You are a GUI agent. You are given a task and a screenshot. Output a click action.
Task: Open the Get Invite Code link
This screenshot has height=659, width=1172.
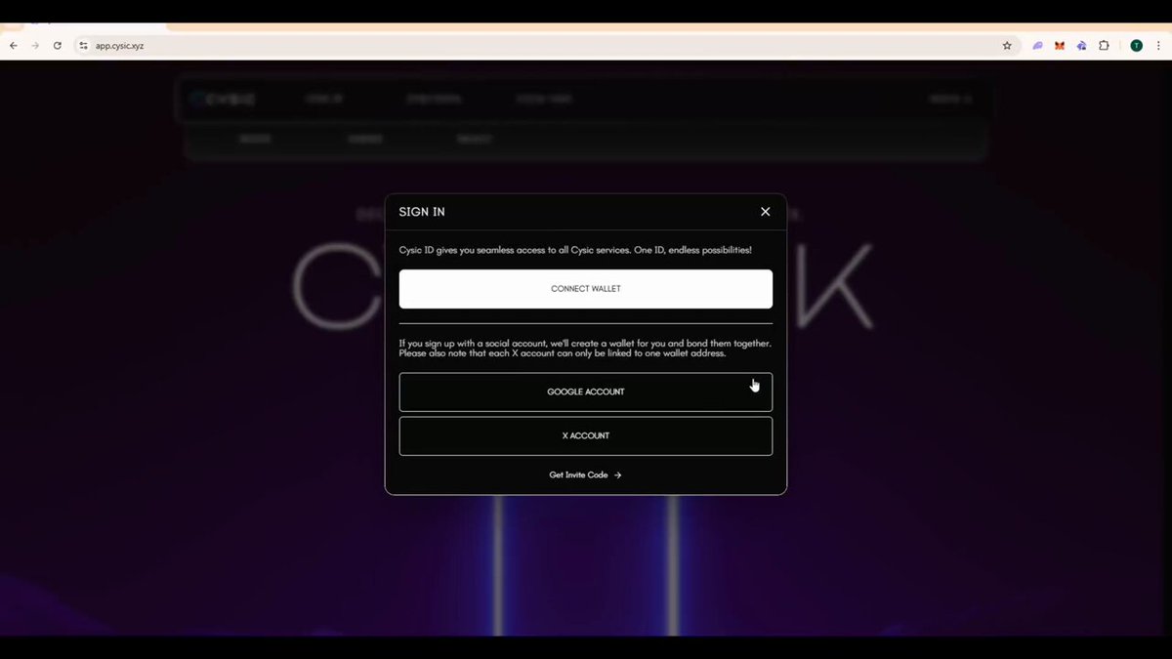pos(585,475)
